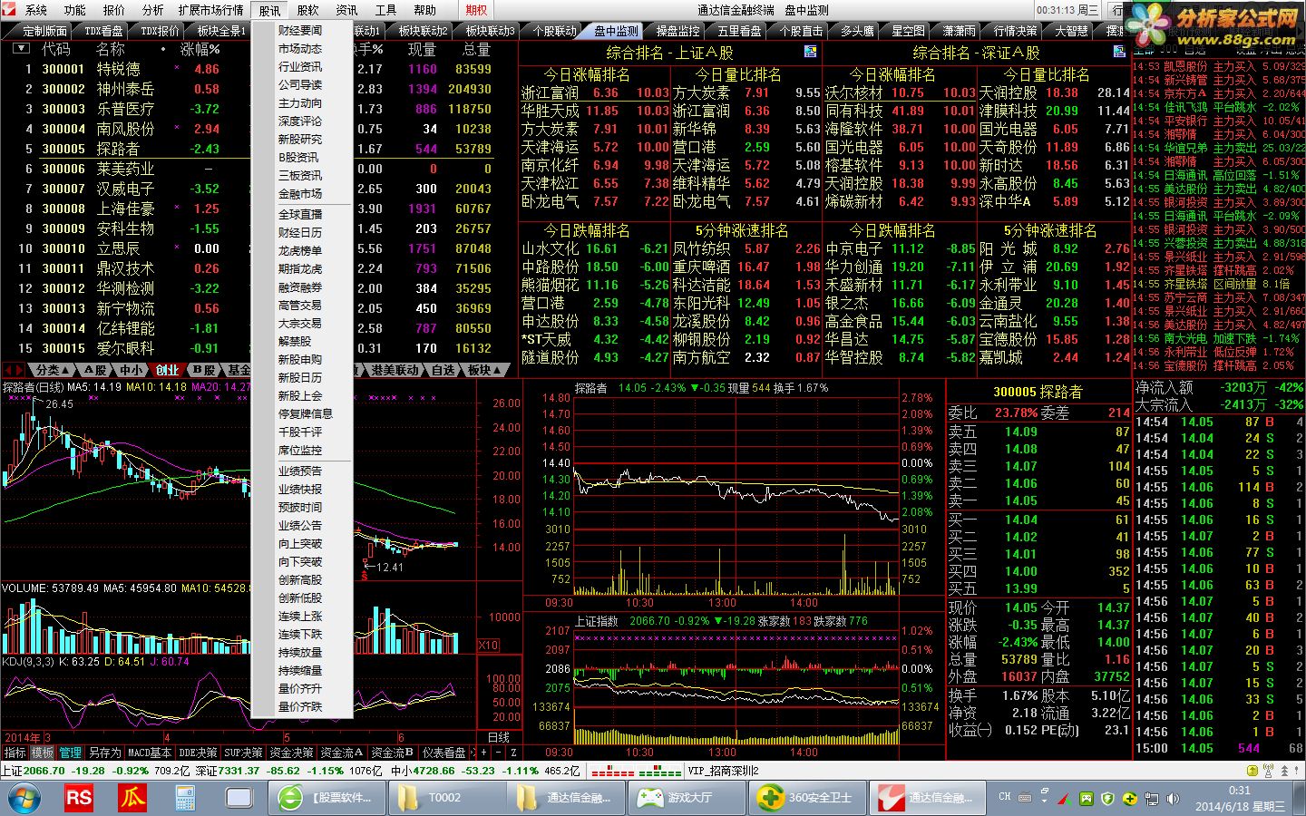The image size is (1306, 816).
Task: Open the 360 browser 股票软件 taskbar item
Action: click(x=326, y=798)
